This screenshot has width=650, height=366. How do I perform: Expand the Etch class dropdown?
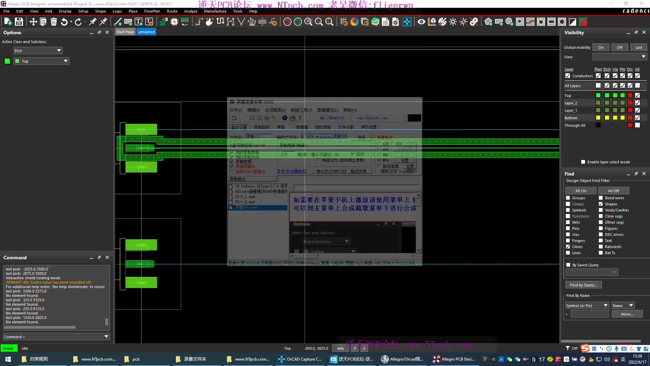click(59, 50)
